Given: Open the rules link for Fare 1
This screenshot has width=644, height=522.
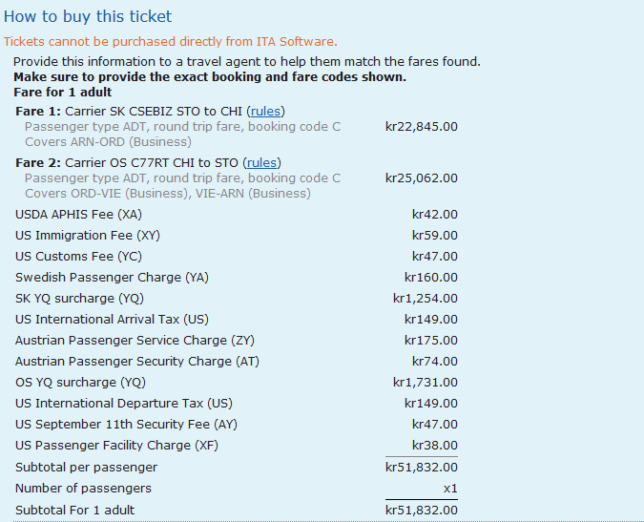Looking at the screenshot, I should (265, 112).
